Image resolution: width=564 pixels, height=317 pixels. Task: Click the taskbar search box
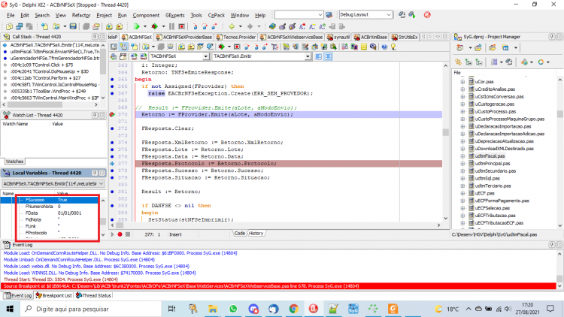tap(90, 309)
